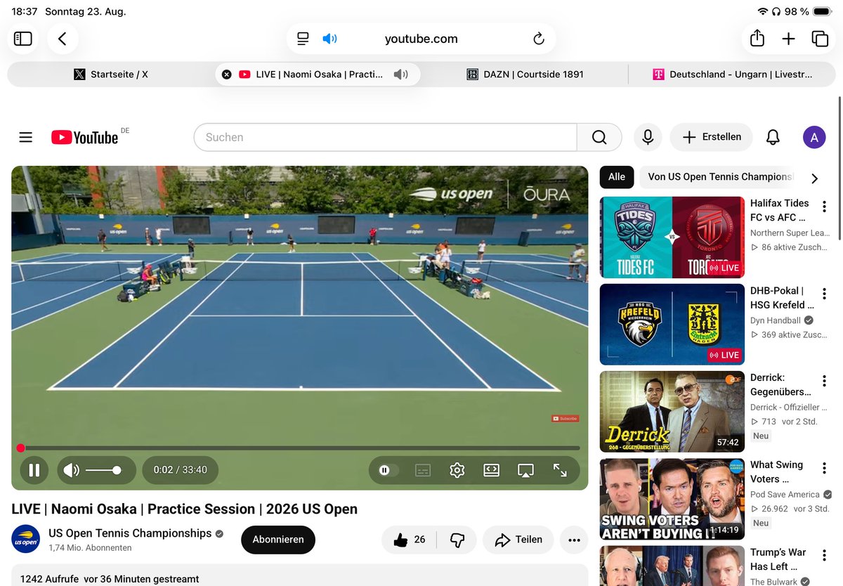Open the page reader menu icon
The height and width of the screenshot is (586, 843).
pos(303,39)
